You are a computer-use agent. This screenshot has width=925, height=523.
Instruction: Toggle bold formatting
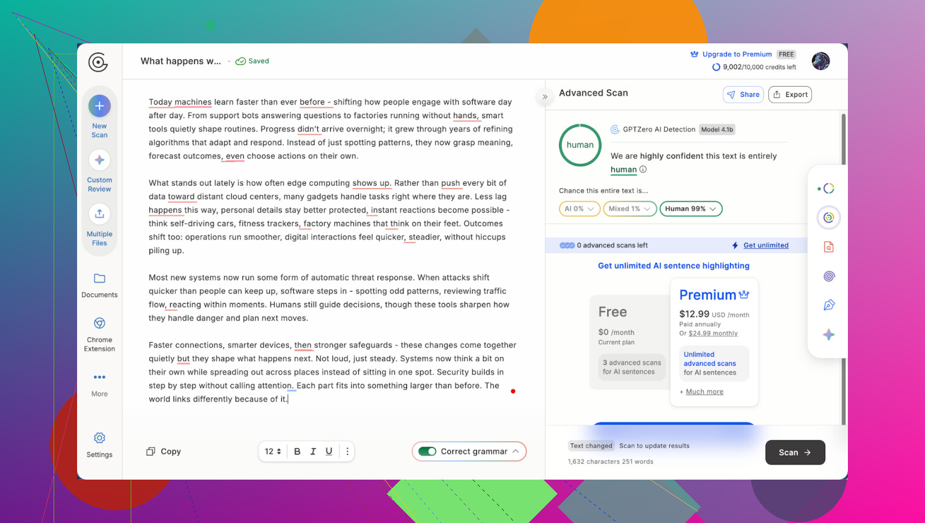click(x=297, y=451)
